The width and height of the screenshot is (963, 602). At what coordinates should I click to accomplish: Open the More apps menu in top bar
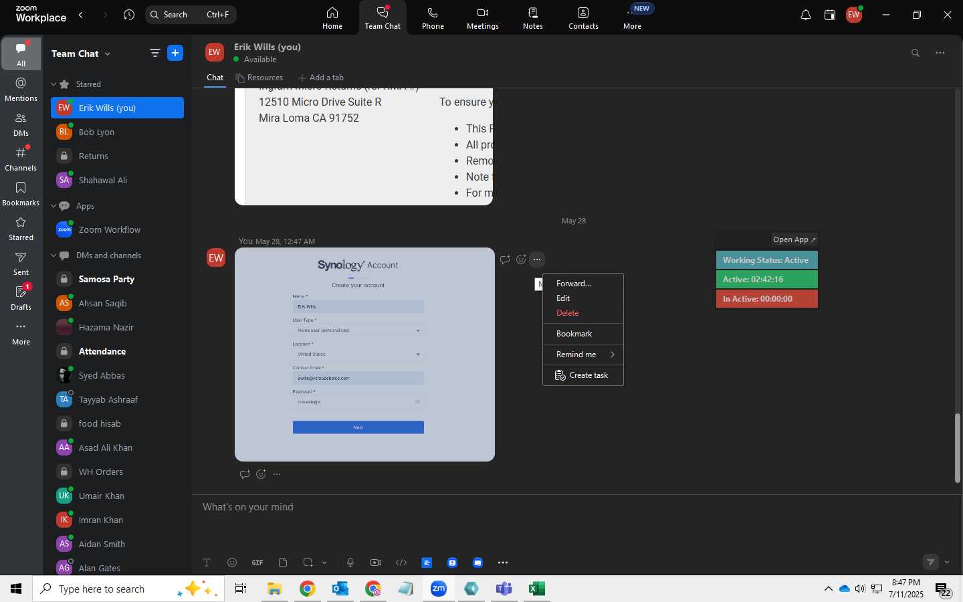(633, 18)
